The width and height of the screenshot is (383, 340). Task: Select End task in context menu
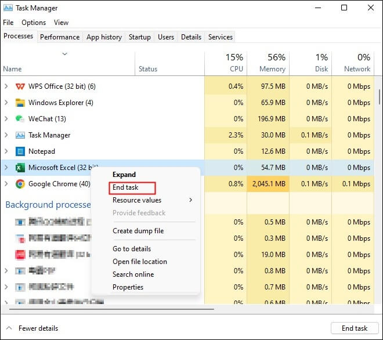click(x=125, y=187)
